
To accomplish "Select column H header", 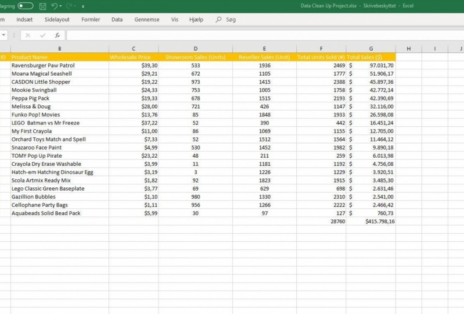I will click(409, 49).
